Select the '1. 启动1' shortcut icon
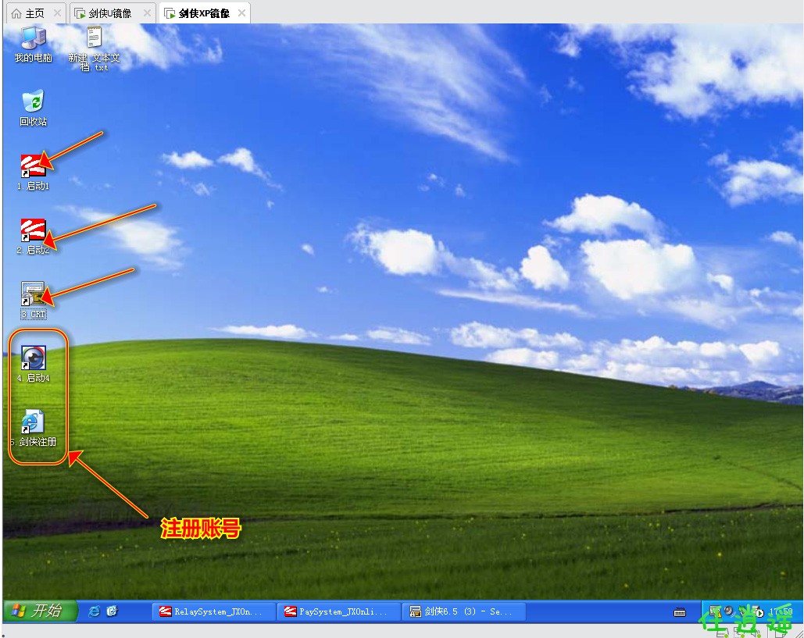The height and width of the screenshot is (638, 804). tap(34, 172)
